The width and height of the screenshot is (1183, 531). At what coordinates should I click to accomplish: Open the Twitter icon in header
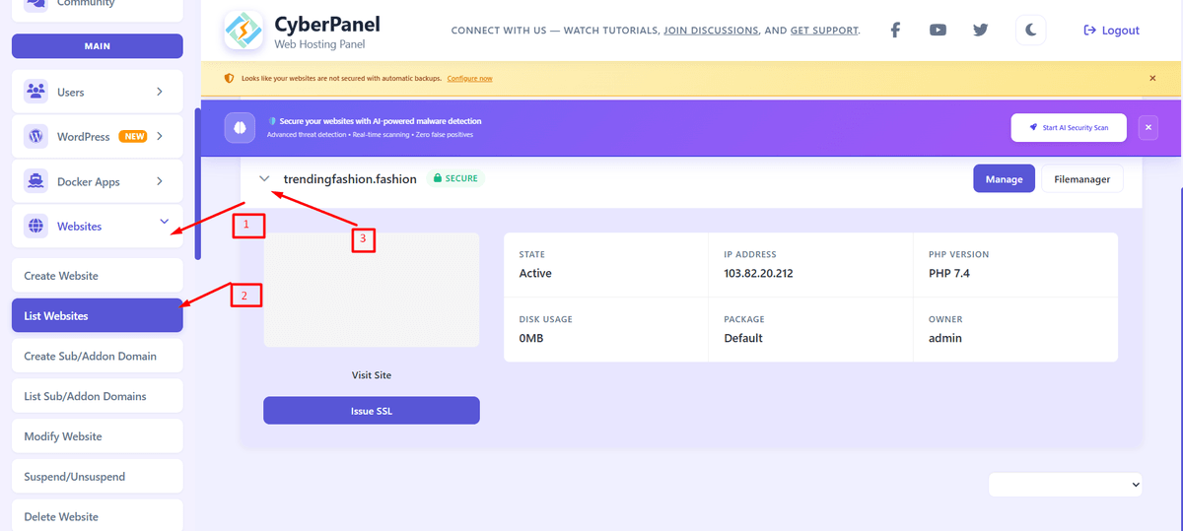pyautogui.click(x=980, y=31)
